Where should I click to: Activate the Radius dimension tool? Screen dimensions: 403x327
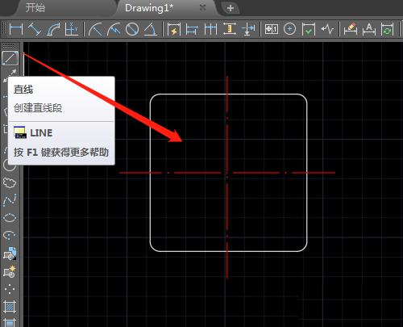[95, 29]
